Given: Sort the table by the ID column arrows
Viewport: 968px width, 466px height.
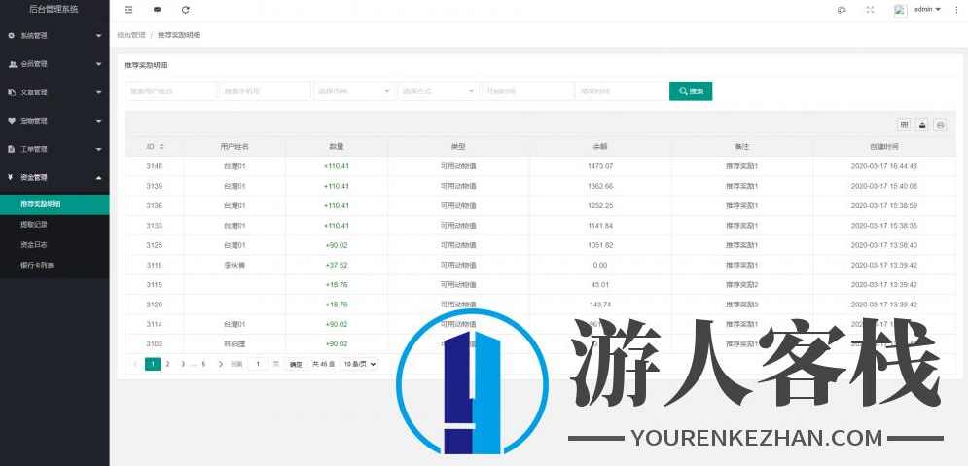Looking at the screenshot, I should tap(161, 146).
